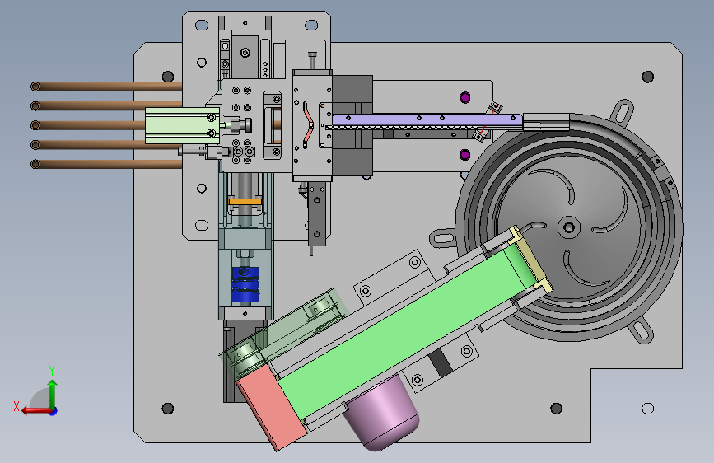Screen dimensions: 714x463
Task: Pick the lower magenta locating pin
Action: 464,155
